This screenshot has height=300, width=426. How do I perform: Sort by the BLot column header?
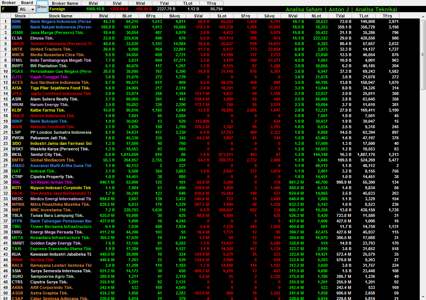[127, 16]
